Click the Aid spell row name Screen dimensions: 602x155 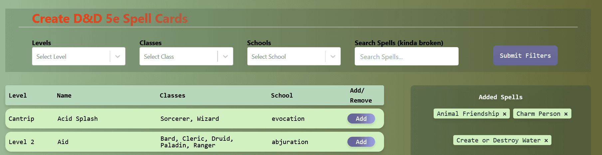tap(63, 142)
